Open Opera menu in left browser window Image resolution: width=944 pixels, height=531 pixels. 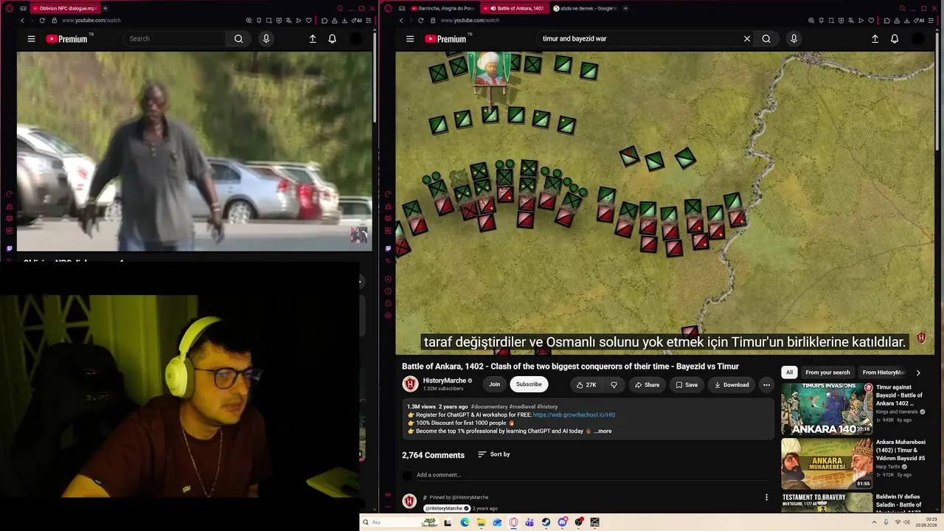[x=9, y=8]
